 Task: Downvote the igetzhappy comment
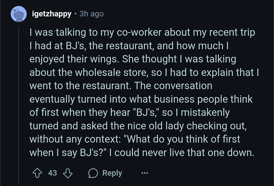pyautogui.click(x=68, y=173)
